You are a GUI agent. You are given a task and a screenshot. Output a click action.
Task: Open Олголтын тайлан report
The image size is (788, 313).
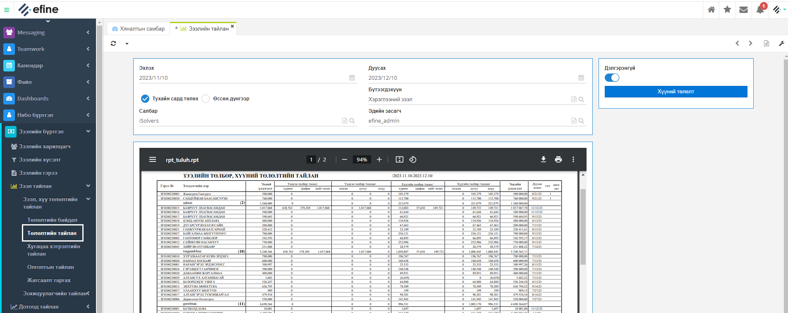click(50, 267)
